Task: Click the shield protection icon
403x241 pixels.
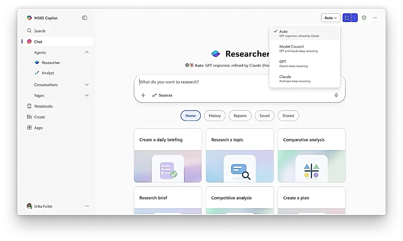Action: (364, 18)
